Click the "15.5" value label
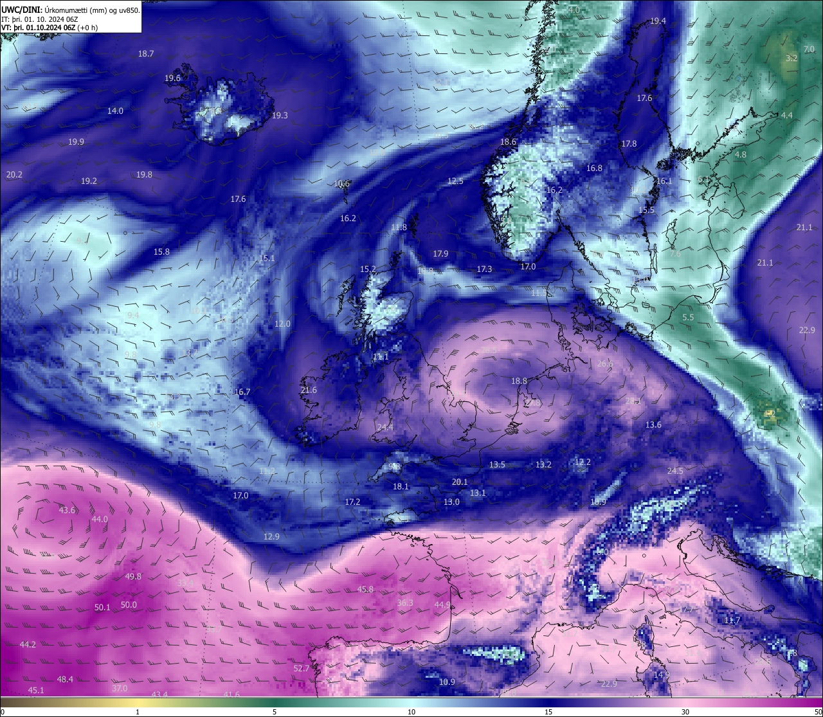Viewport: 823px width, 717px height. [x=646, y=211]
